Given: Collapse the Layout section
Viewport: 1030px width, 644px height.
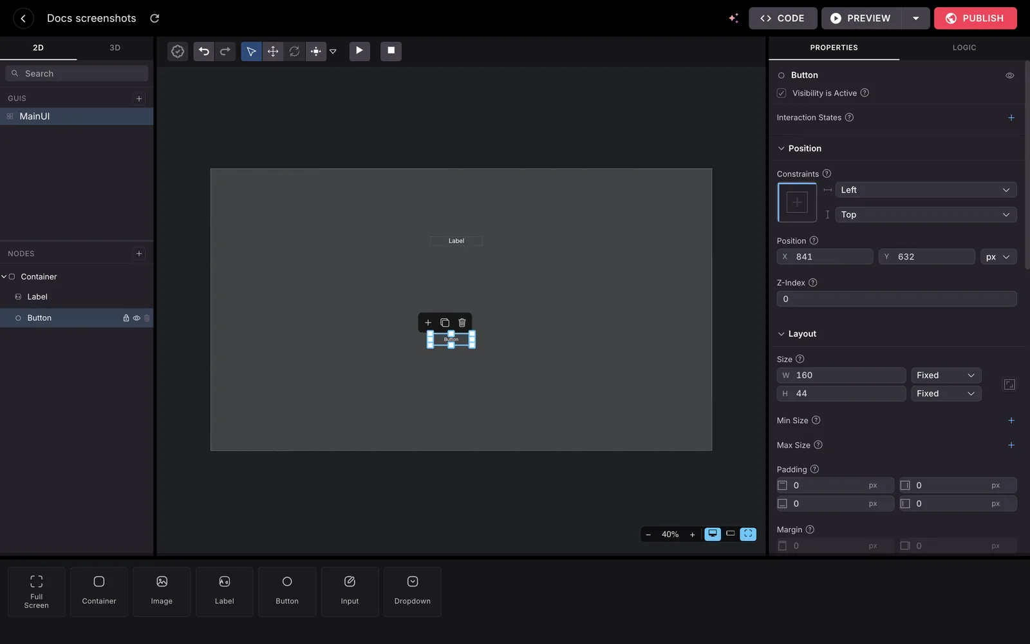Looking at the screenshot, I should click(782, 334).
